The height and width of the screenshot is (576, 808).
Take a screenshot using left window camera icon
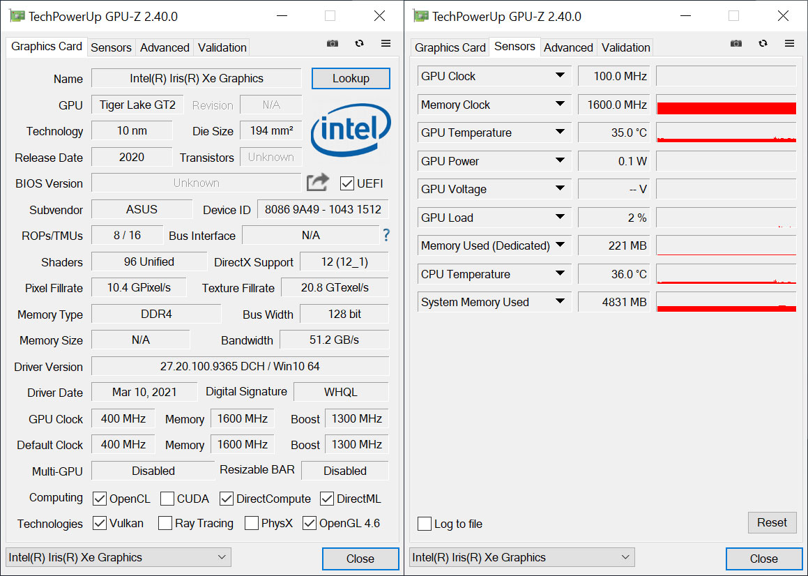tap(333, 44)
